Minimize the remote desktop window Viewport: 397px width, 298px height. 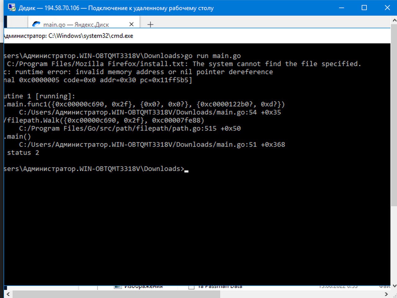tap(342, 8)
